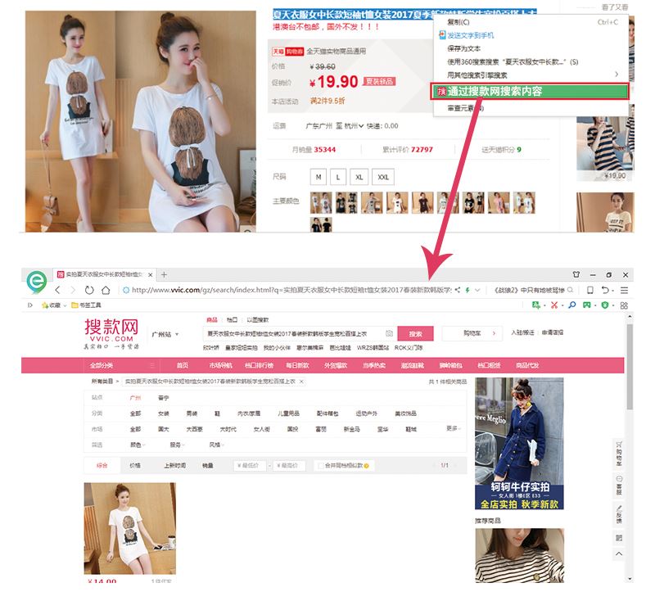Viewport: 655px width, 601px height.
Task: Open the 书签工具 bookmark folder
Action: coord(86,305)
